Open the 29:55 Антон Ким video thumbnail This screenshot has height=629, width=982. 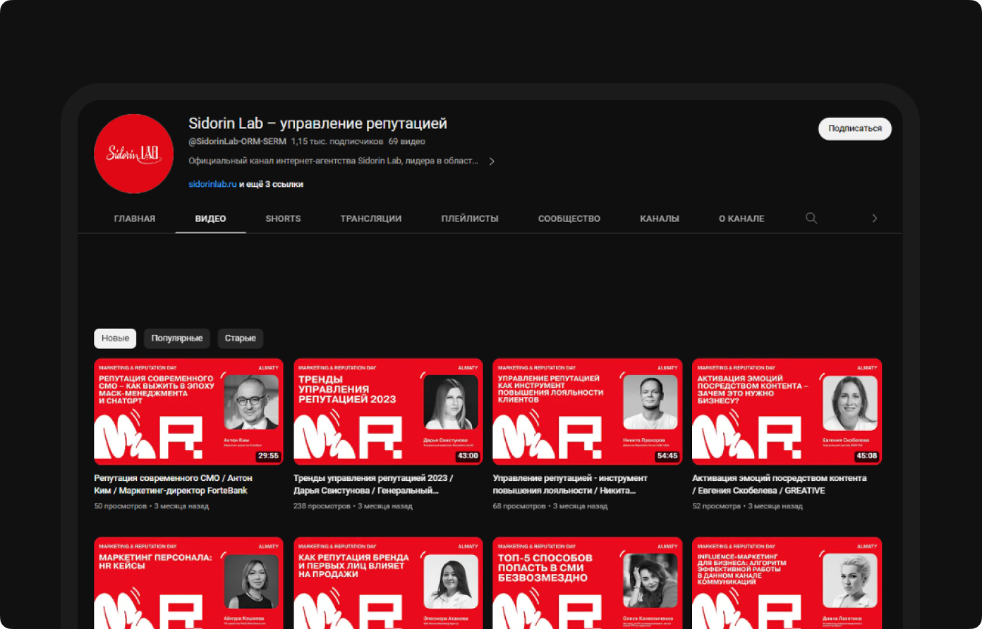tap(188, 412)
